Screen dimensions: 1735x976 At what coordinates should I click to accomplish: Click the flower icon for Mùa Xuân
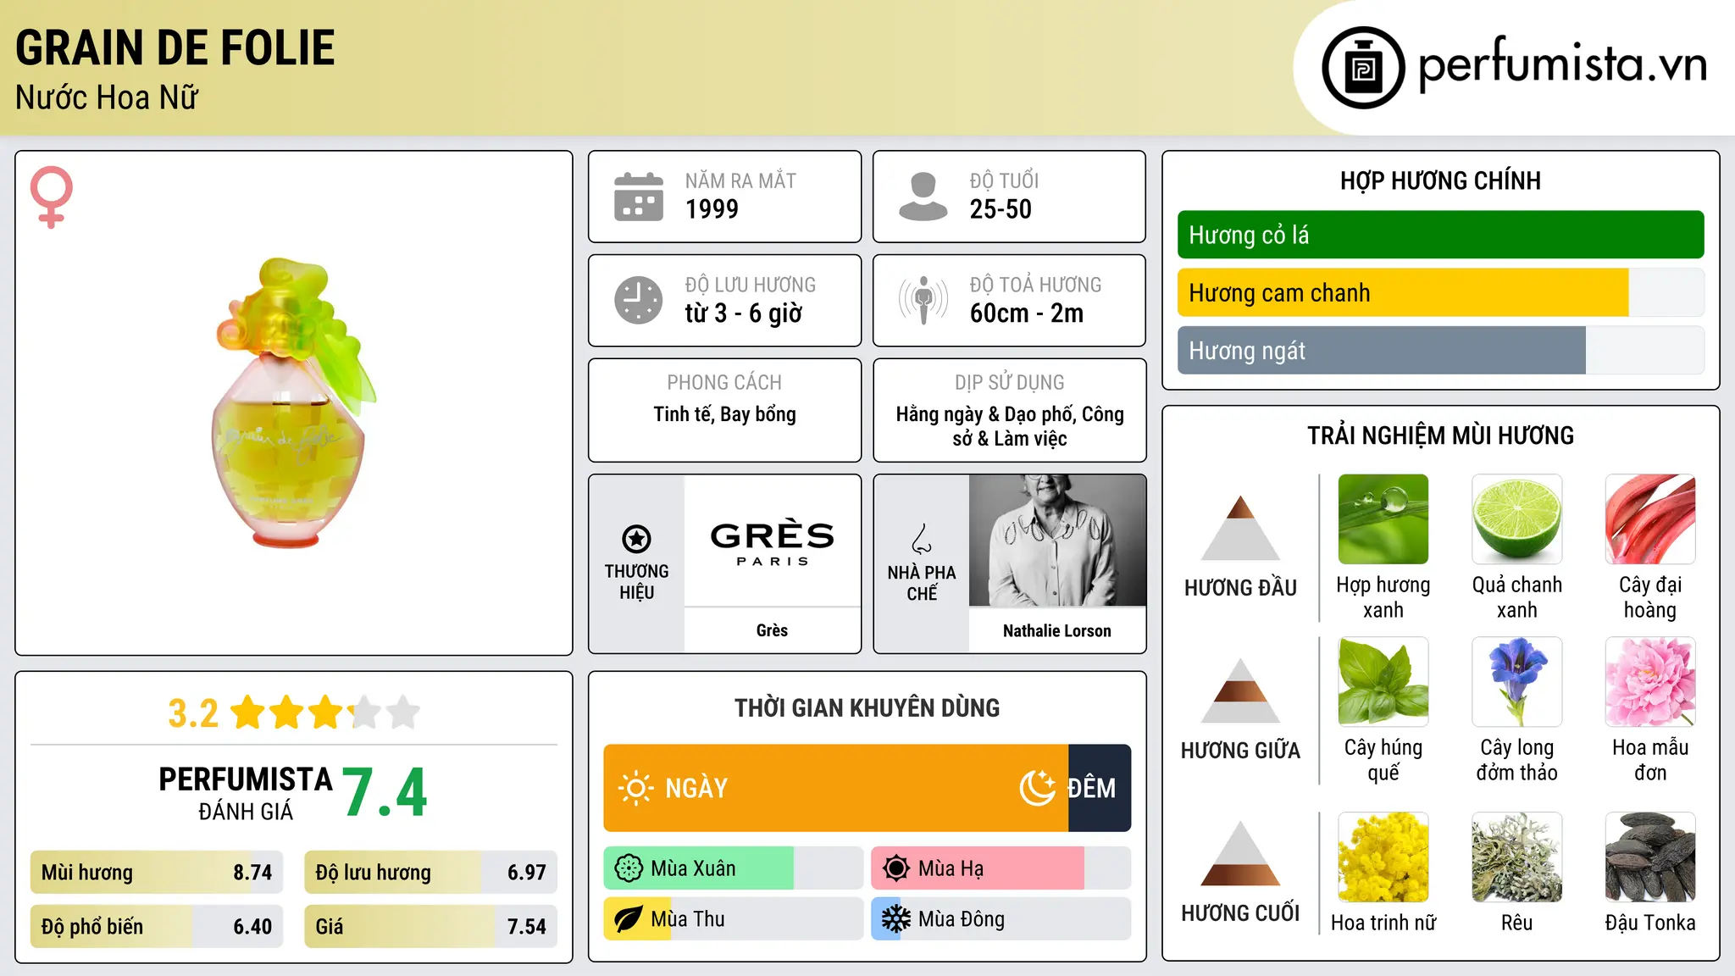629,868
